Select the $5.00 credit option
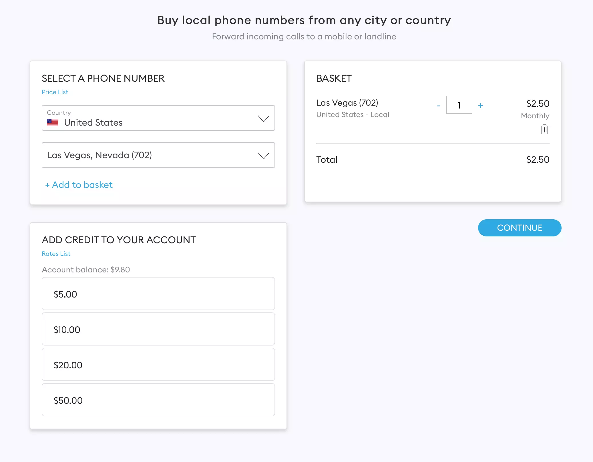Image resolution: width=593 pixels, height=462 pixels. (158, 294)
